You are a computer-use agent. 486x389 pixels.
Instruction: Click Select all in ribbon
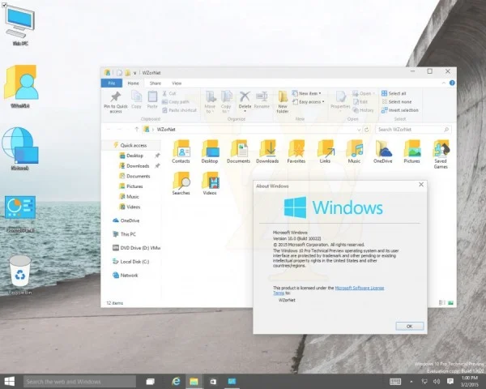[394, 93]
